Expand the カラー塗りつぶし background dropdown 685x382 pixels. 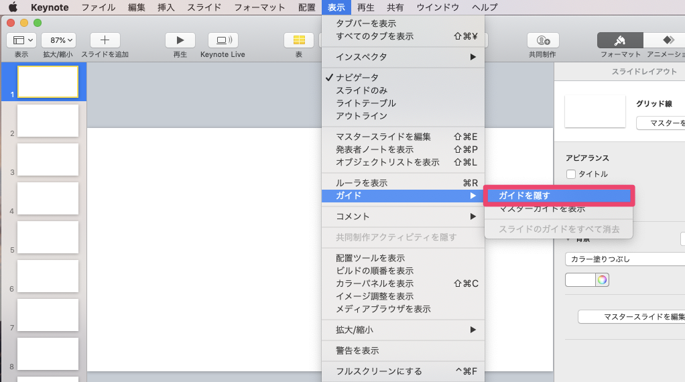point(623,259)
